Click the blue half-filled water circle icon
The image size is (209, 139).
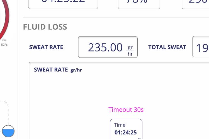8,131
